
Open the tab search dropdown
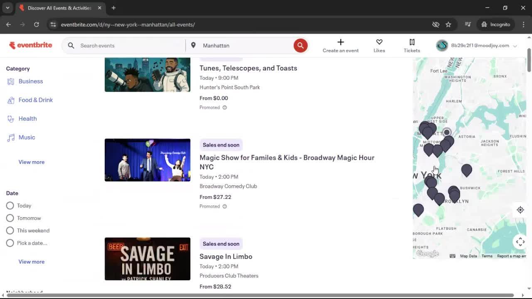[x=7, y=8]
